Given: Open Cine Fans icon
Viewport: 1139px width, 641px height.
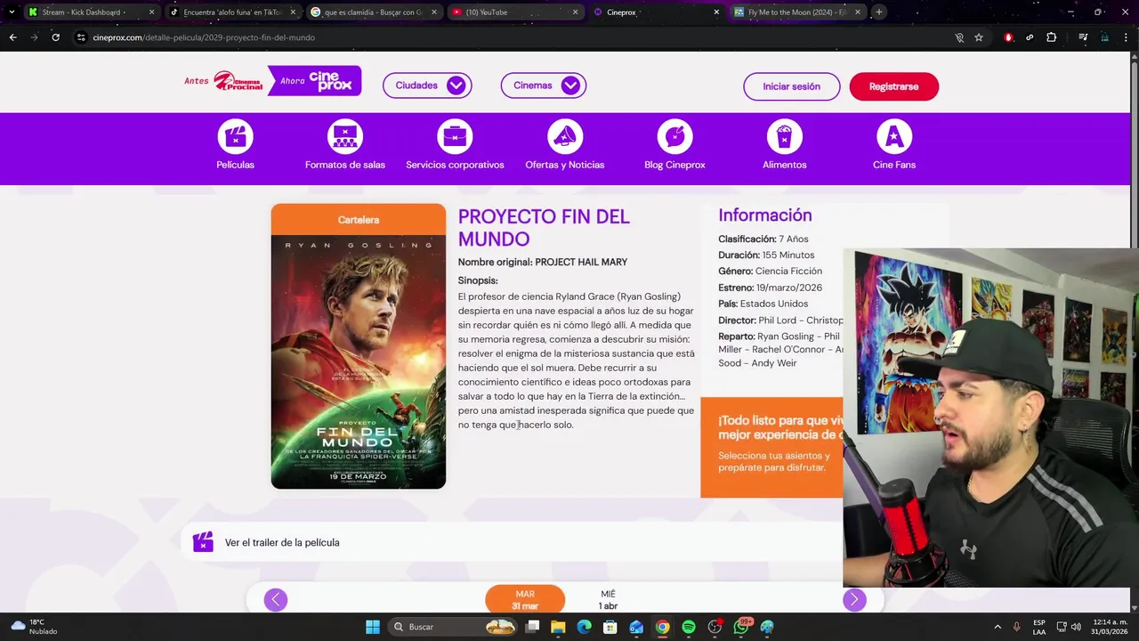Looking at the screenshot, I should 894,136.
